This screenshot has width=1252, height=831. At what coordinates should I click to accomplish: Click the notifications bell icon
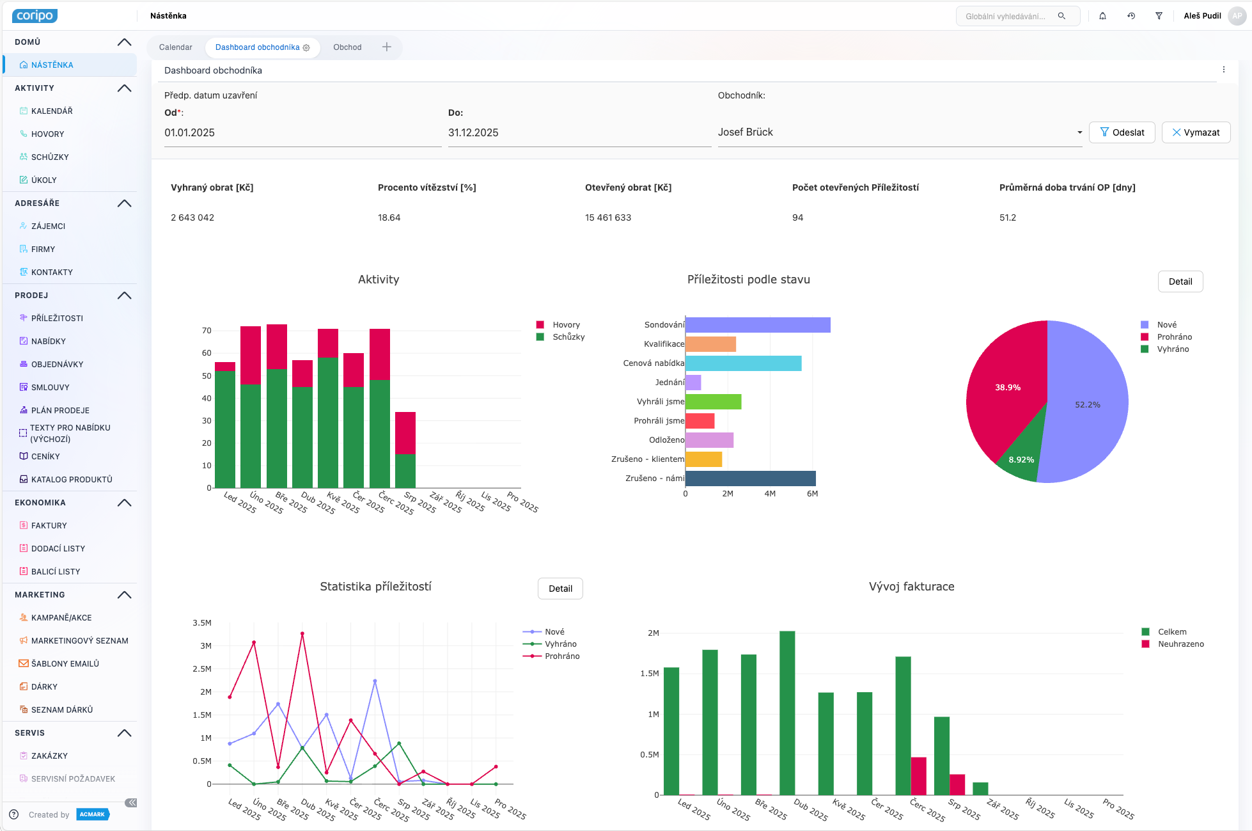(x=1102, y=16)
